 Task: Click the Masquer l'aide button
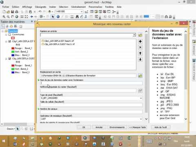[x=138, y=127]
